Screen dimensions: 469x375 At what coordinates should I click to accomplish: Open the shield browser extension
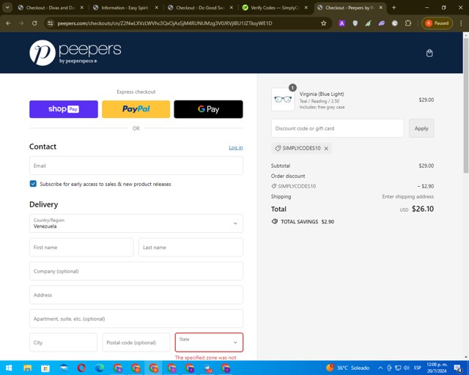[355, 23]
